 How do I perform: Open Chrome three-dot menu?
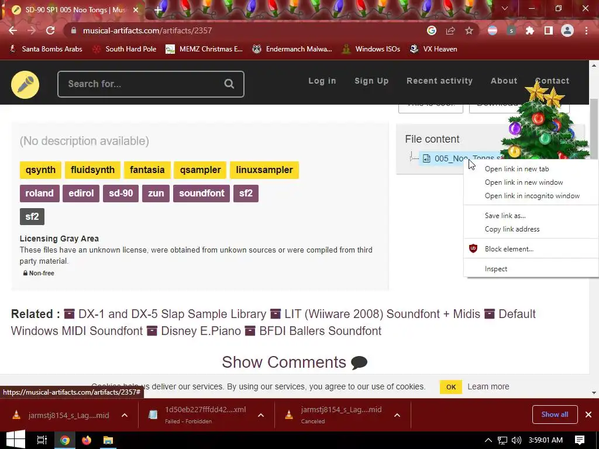pyautogui.click(x=586, y=30)
